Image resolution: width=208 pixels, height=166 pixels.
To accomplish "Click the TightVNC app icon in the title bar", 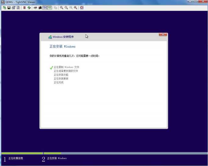I will click(x=3, y=2).
